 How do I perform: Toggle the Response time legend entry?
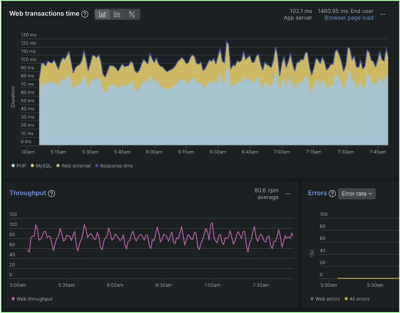click(114, 165)
